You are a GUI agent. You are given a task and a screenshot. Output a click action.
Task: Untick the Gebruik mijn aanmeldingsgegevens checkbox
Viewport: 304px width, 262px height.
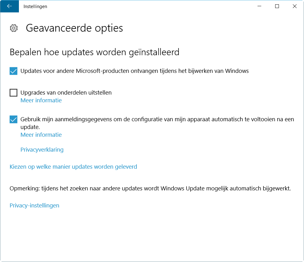[13, 119]
